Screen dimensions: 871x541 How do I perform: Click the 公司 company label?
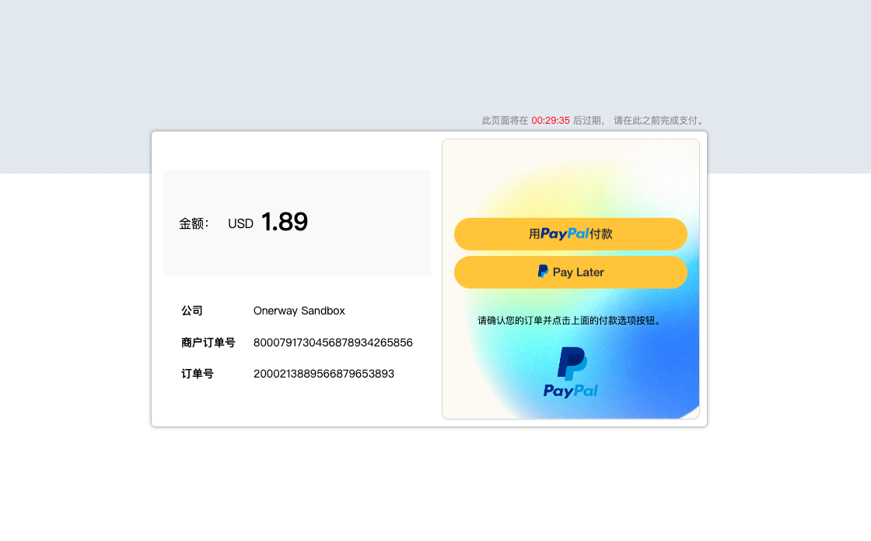tap(192, 311)
